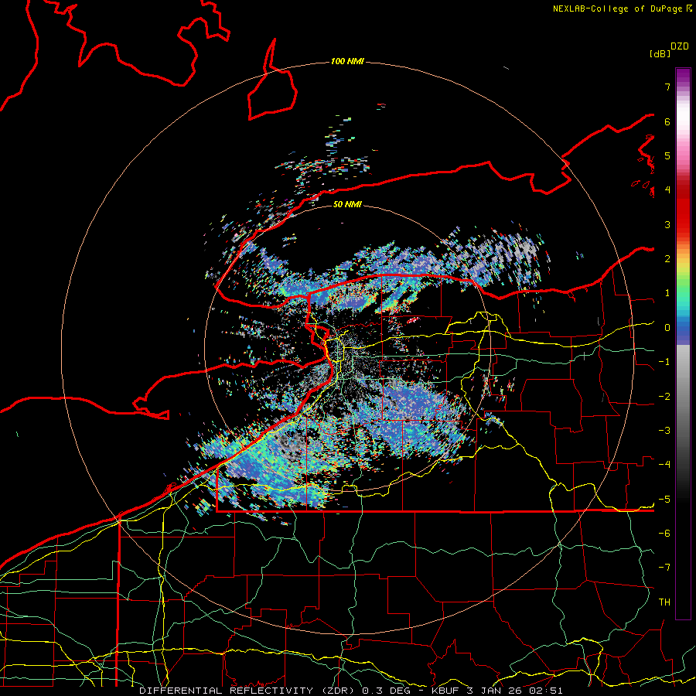Click the 3 value on color scale
Viewport: 696px width, 696px height.
tap(667, 224)
